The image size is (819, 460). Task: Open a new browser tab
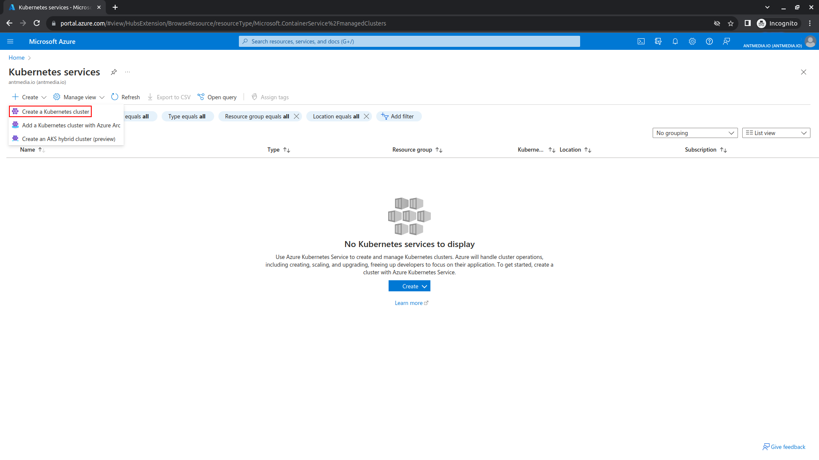tap(115, 7)
